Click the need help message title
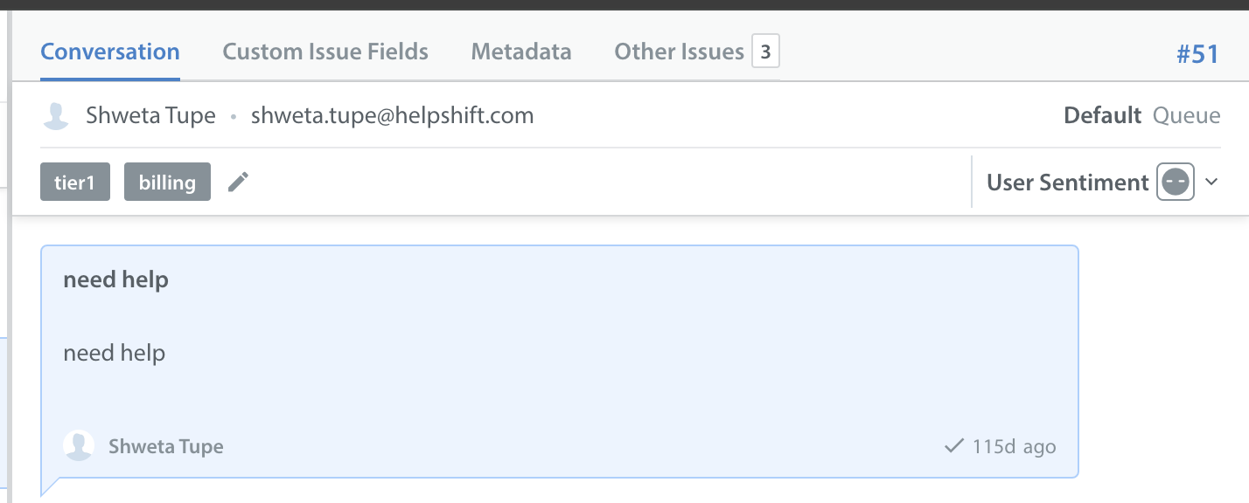This screenshot has width=1249, height=503. [115, 280]
